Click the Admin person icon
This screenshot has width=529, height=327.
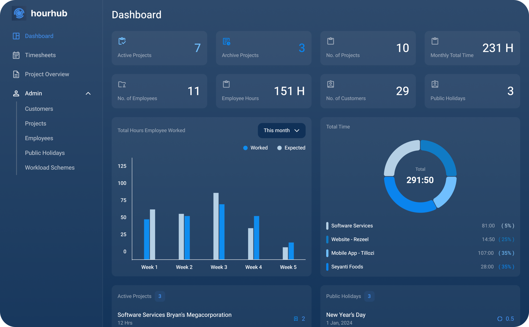point(16,93)
